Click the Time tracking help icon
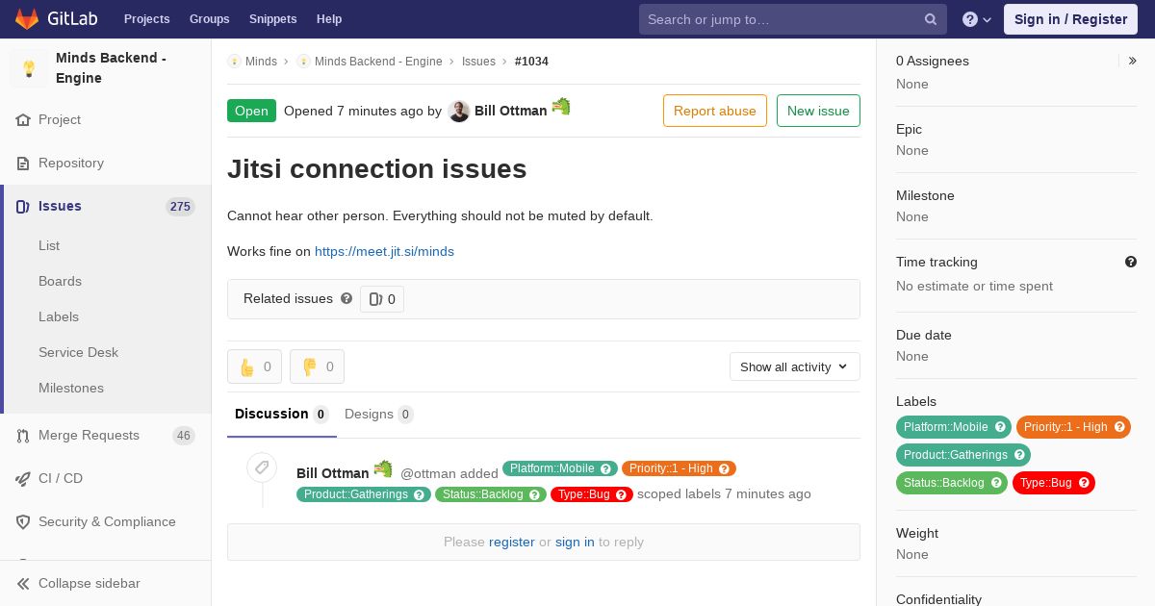This screenshot has height=606, width=1155. [x=1131, y=262]
